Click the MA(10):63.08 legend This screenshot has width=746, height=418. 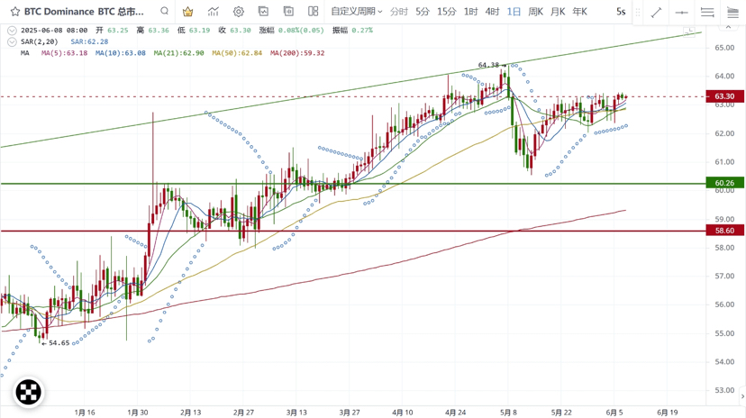121,53
